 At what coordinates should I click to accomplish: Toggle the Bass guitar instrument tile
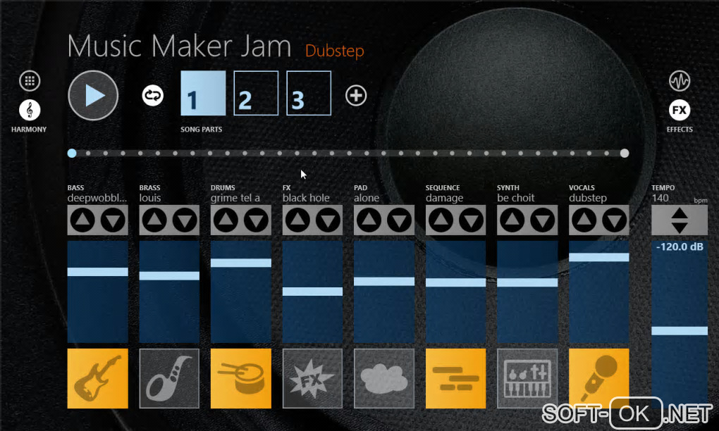(x=98, y=378)
